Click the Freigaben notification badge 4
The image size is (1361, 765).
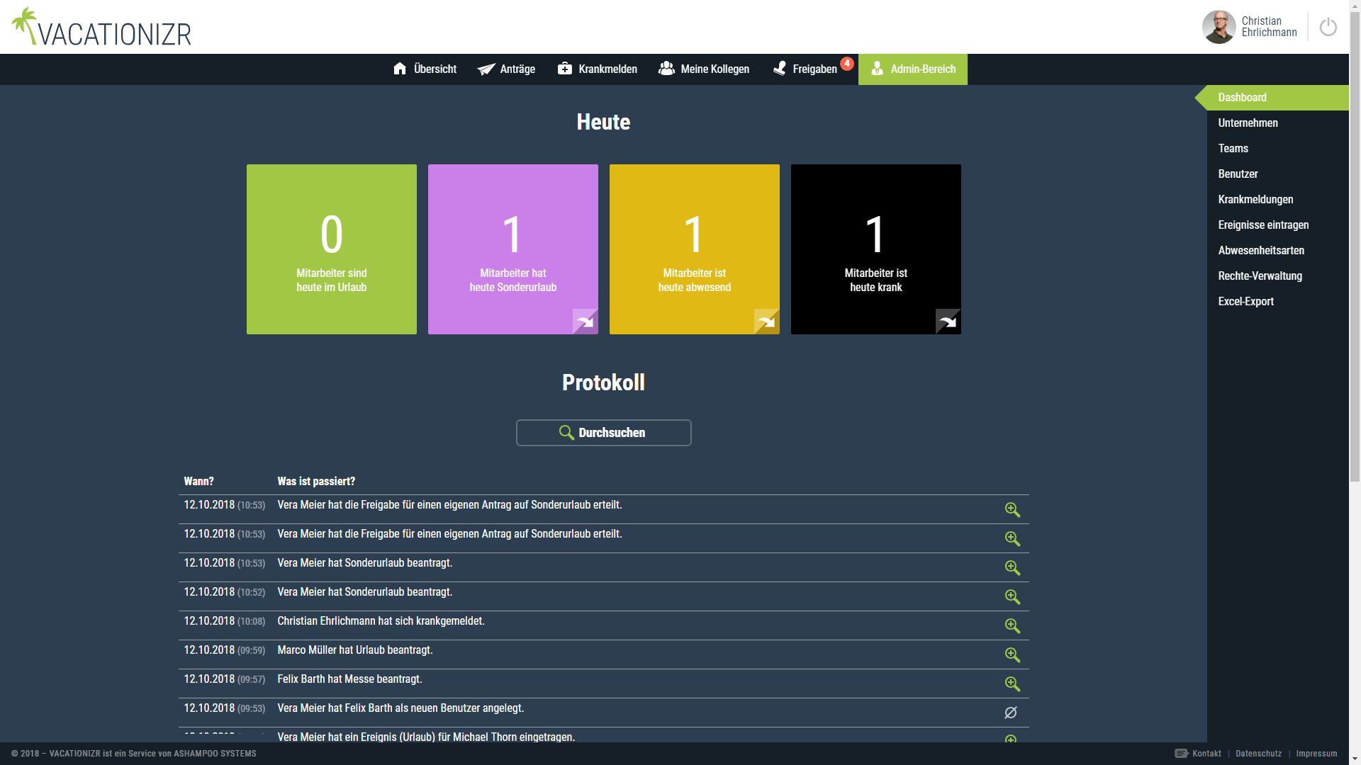(x=847, y=64)
